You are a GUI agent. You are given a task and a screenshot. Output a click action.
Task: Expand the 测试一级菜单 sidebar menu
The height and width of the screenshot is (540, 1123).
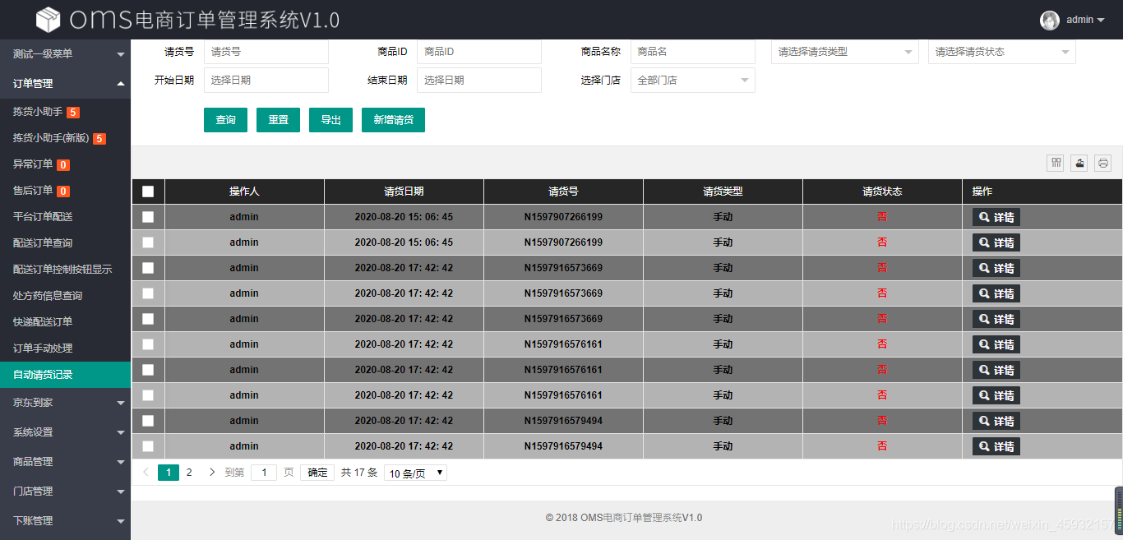(65, 54)
